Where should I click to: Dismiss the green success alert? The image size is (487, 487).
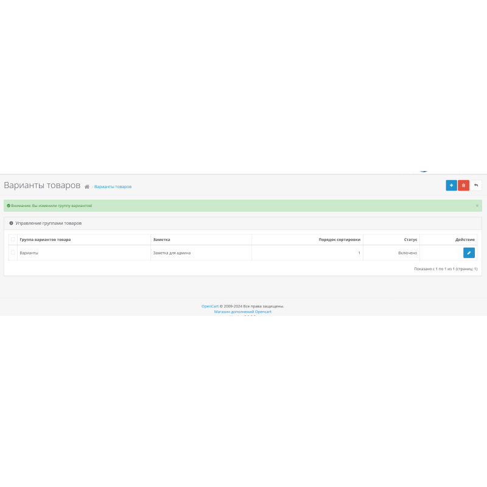point(477,206)
